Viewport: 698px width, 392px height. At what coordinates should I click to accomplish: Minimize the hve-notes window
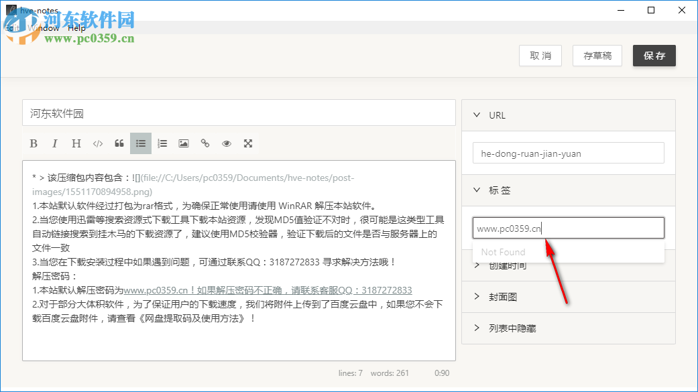coord(621,10)
